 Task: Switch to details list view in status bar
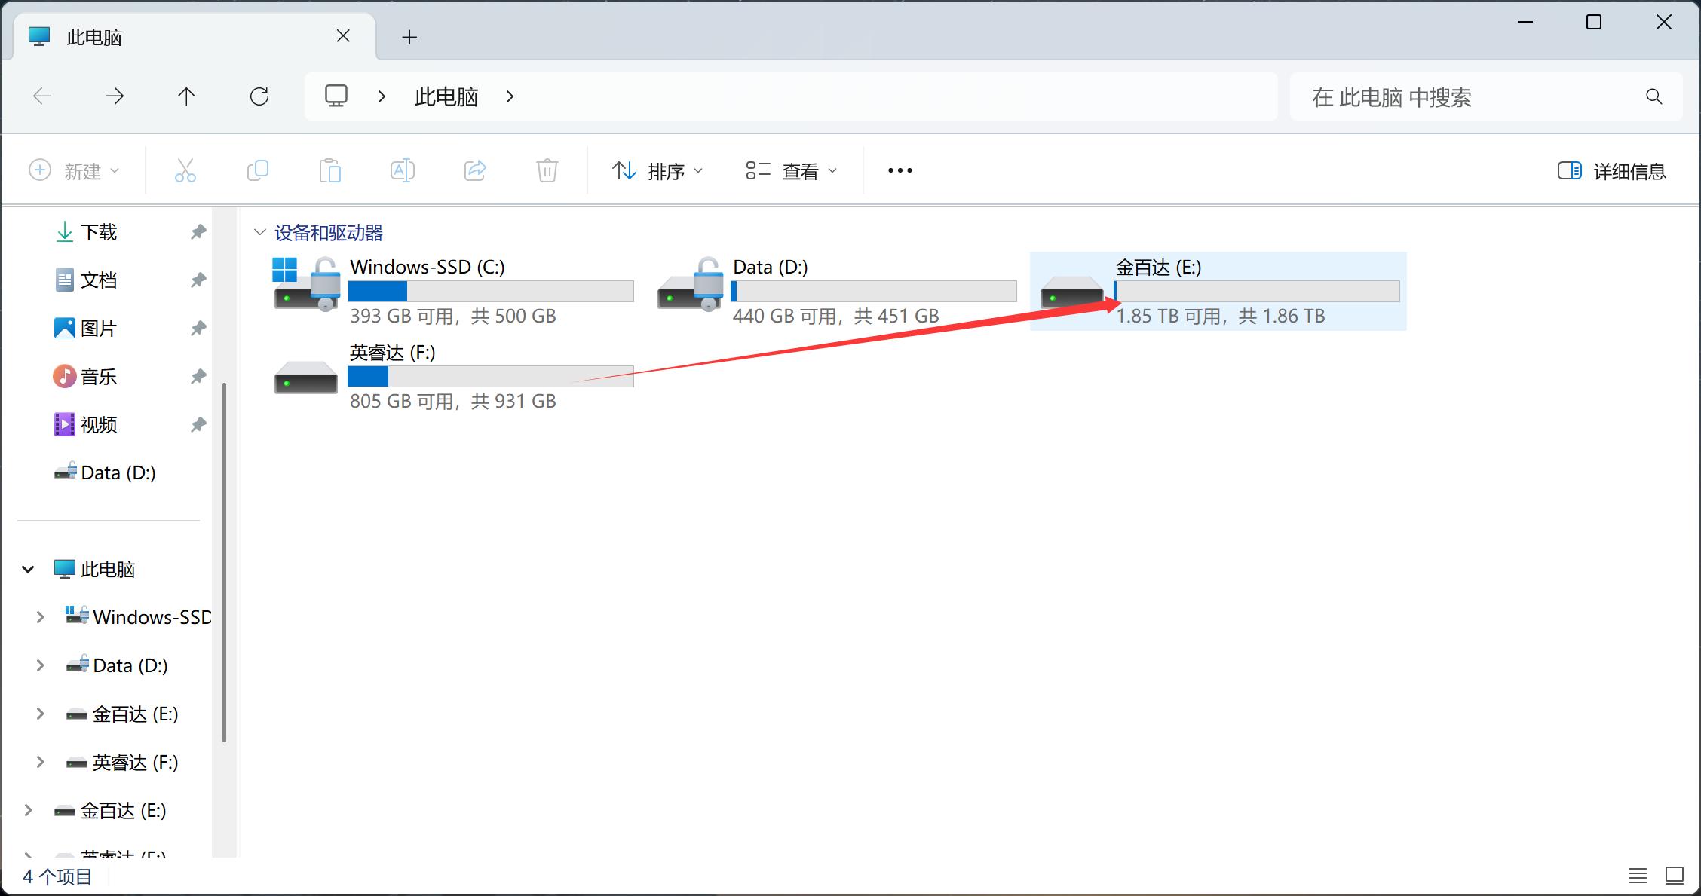click(x=1637, y=876)
